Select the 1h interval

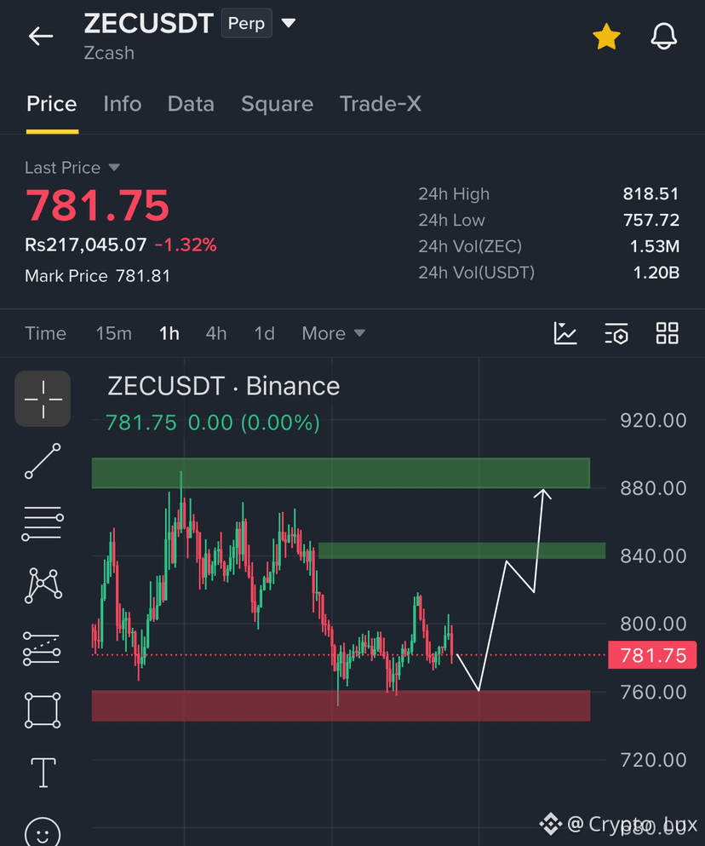click(x=169, y=333)
